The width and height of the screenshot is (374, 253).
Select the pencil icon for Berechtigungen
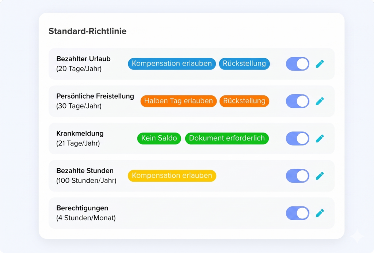(x=320, y=213)
